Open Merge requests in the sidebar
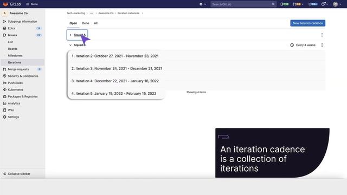The width and height of the screenshot is (347, 195). pos(18,69)
